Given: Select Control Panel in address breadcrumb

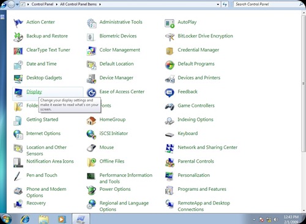Looking at the screenshot, I should tap(42, 4).
